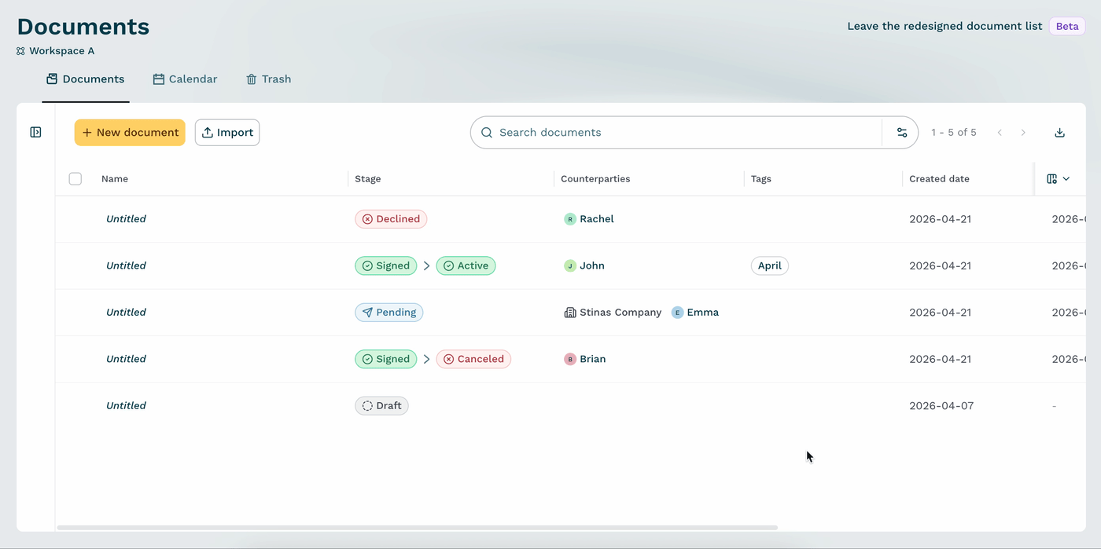The image size is (1101, 549).
Task: Click the Created date column header
Action: tap(939, 179)
